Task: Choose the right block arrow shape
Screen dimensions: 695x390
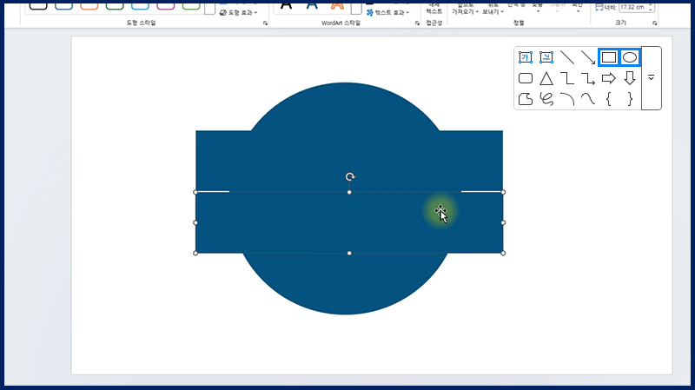Action: (x=609, y=78)
